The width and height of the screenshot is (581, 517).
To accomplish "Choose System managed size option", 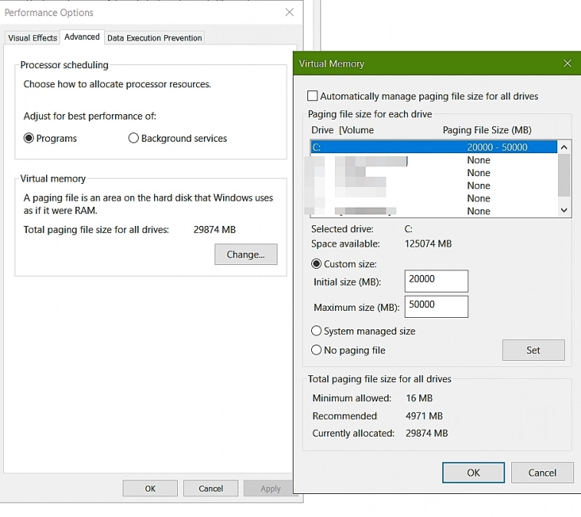I will [x=317, y=332].
